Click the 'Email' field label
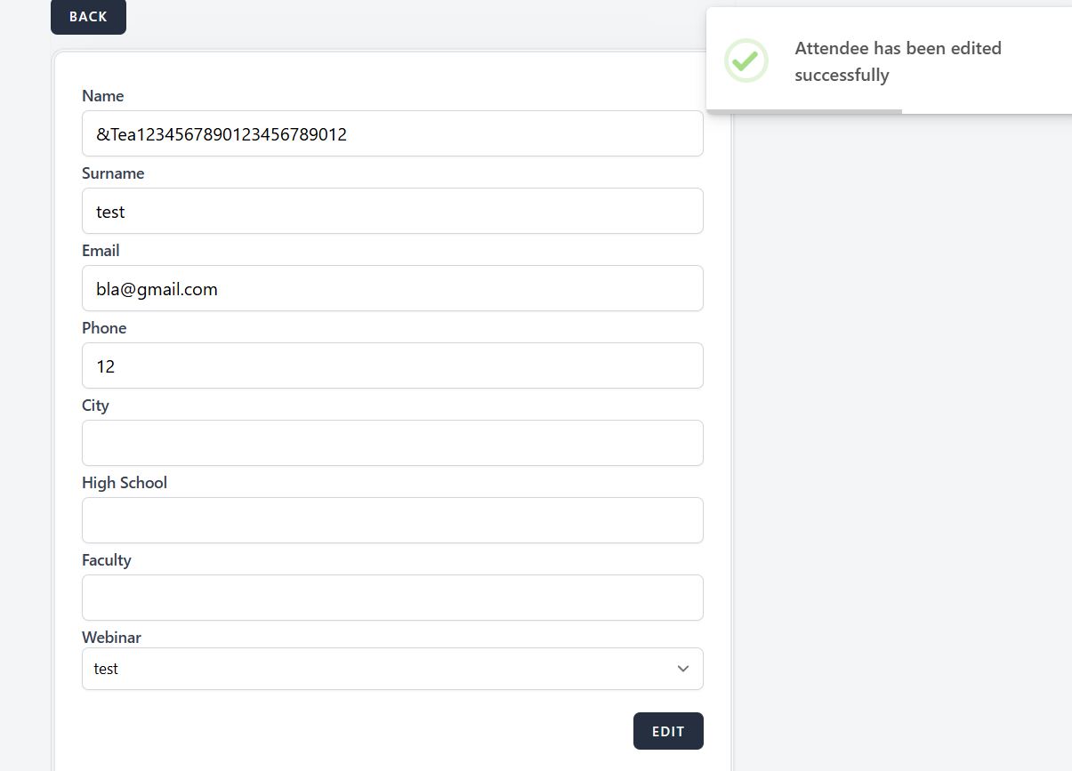The image size is (1072, 771). pos(101,251)
